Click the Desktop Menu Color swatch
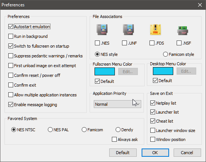This screenshot has width=206, height=162. 163,71
